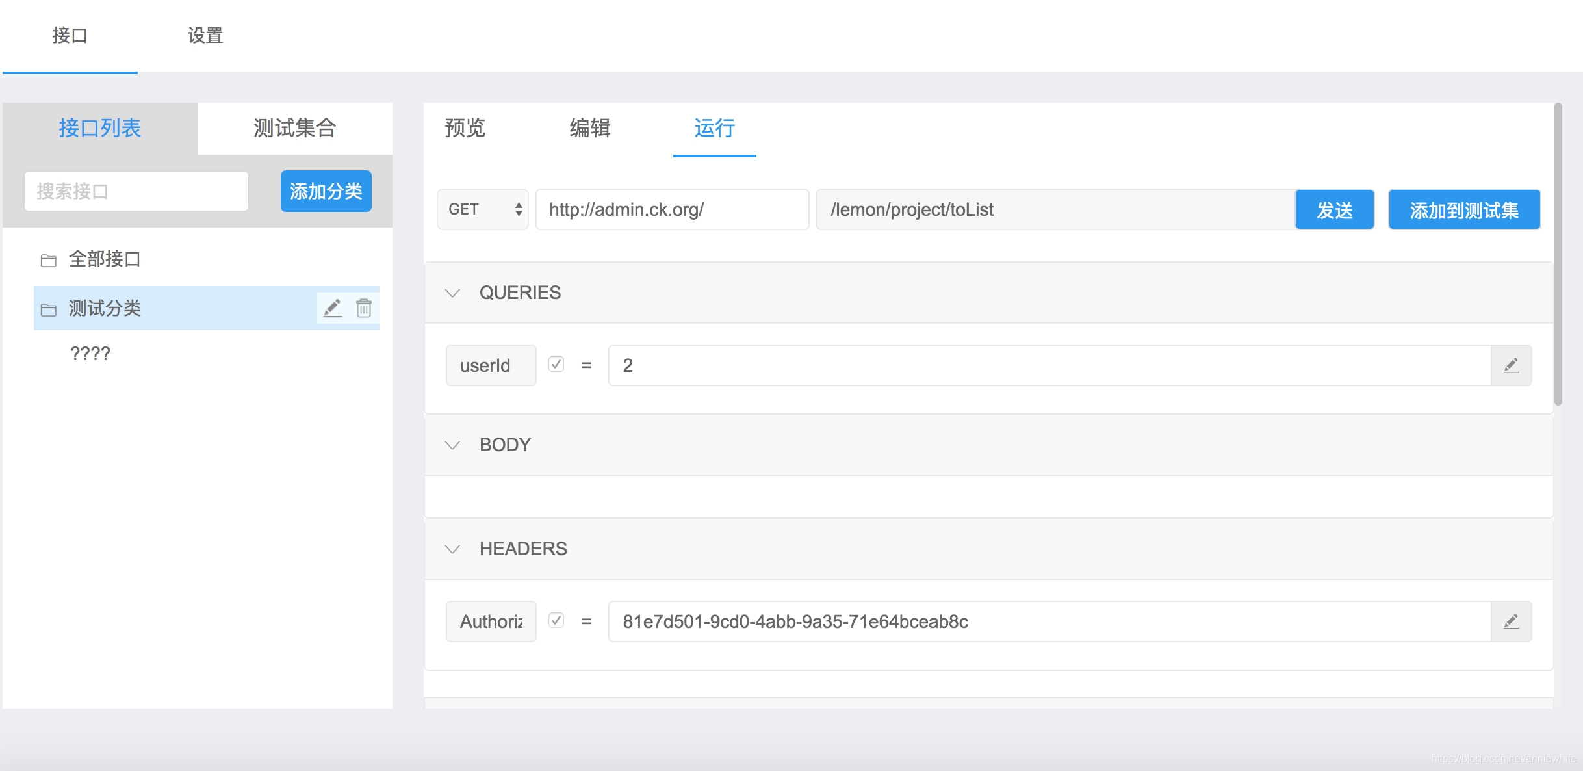Open the ???? interface item

[90, 354]
